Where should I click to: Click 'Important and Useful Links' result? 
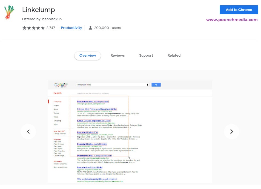point(90,167)
